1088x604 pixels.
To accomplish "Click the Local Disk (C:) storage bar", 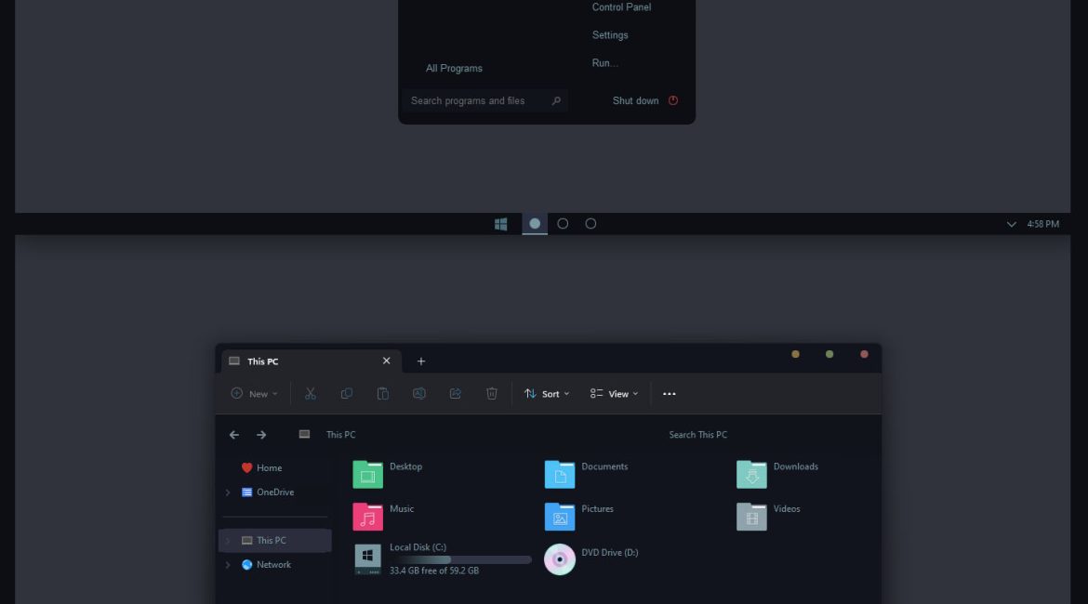I will tap(460, 559).
